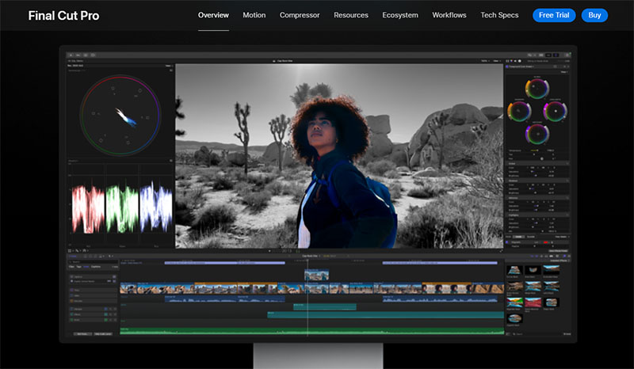Viewport: 634px width, 369px height.
Task: Click the blue channel of the RGB parade
Action: click(155, 208)
